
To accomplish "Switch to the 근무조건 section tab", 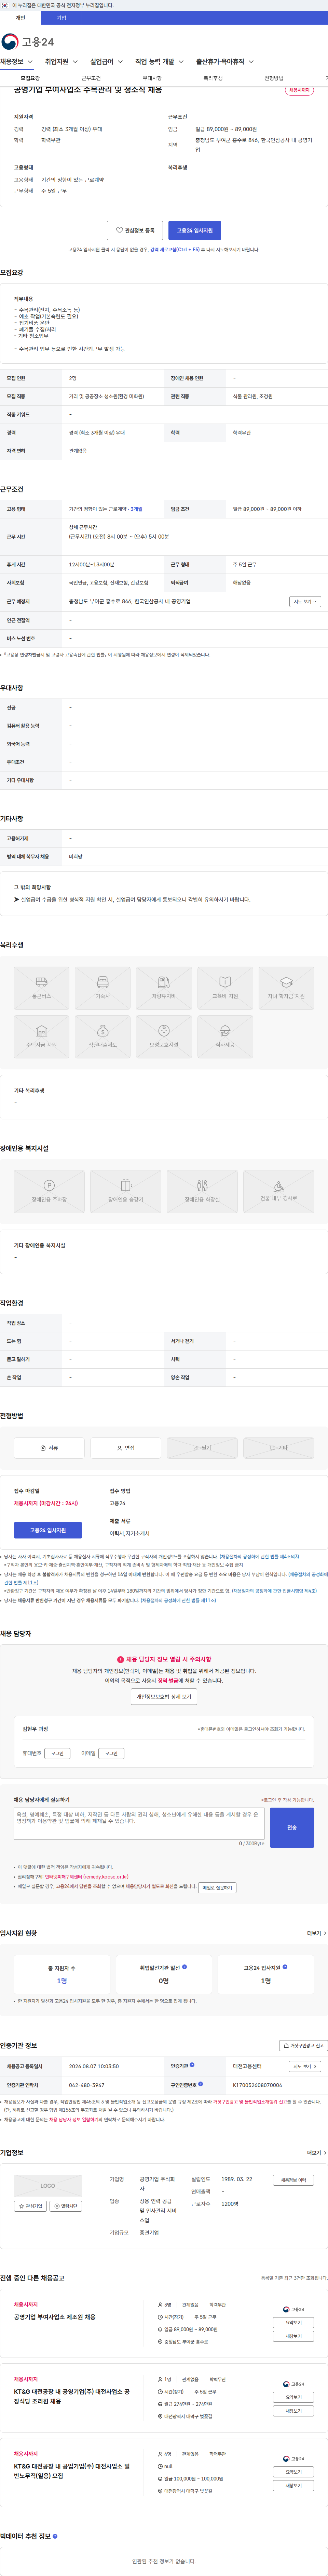I will pyautogui.click(x=91, y=78).
